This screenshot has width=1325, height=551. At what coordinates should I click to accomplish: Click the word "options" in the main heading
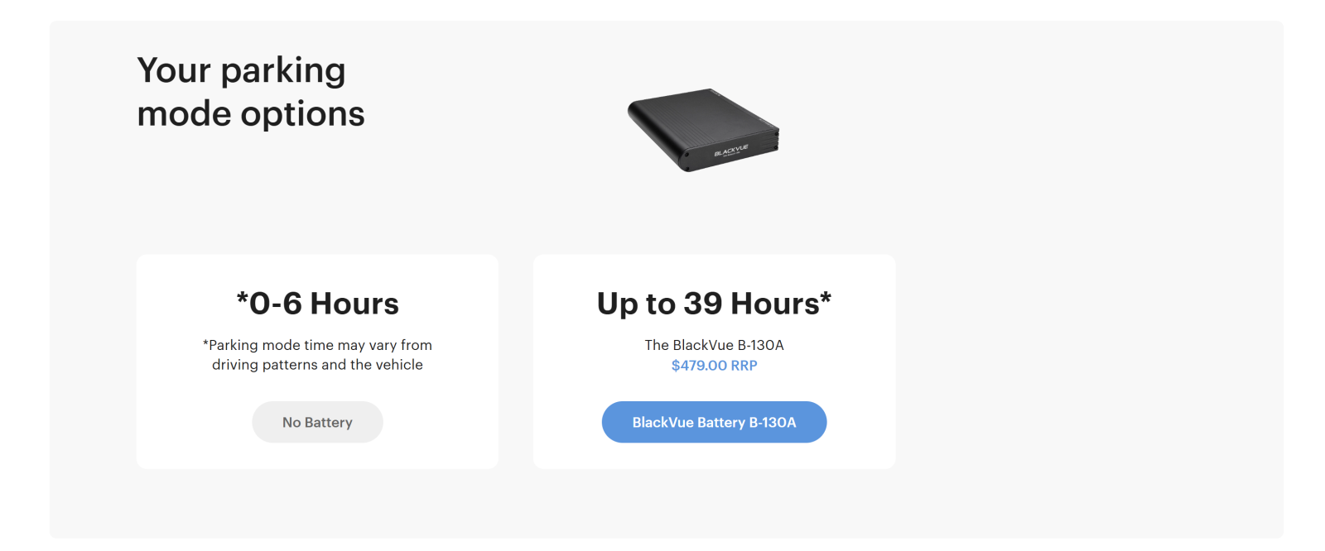pyautogui.click(x=302, y=113)
